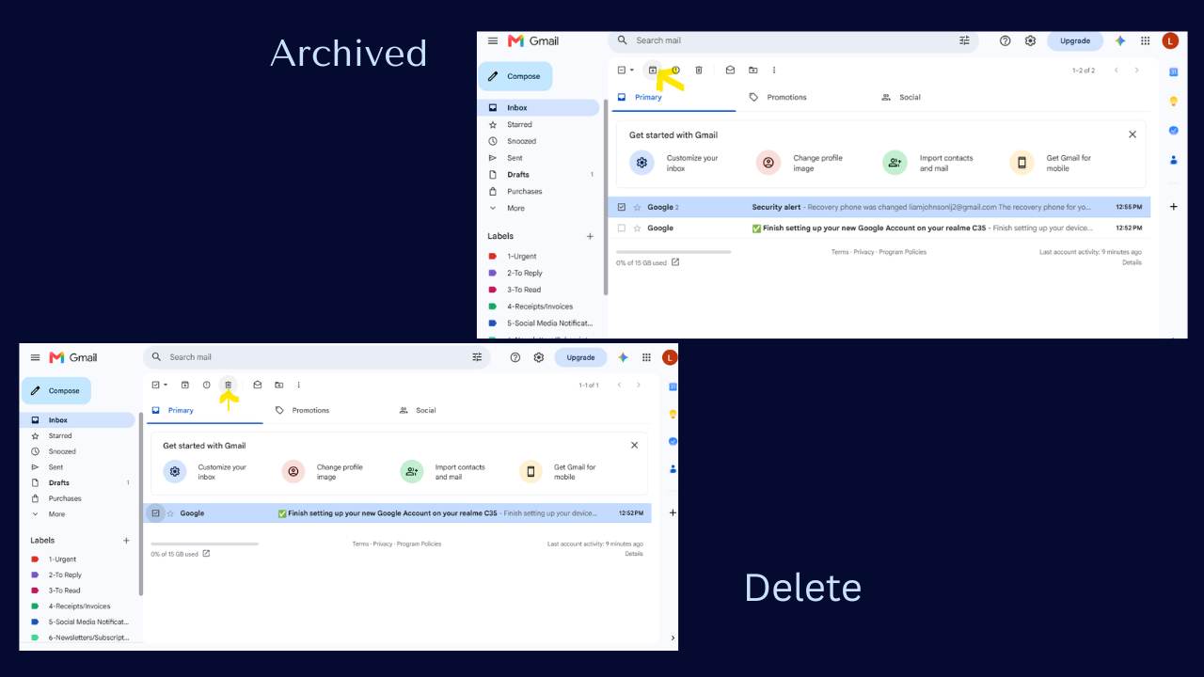This screenshot has width=1204, height=677.
Task: Open Google apps grid in upper Gmail window
Action: [1146, 40]
